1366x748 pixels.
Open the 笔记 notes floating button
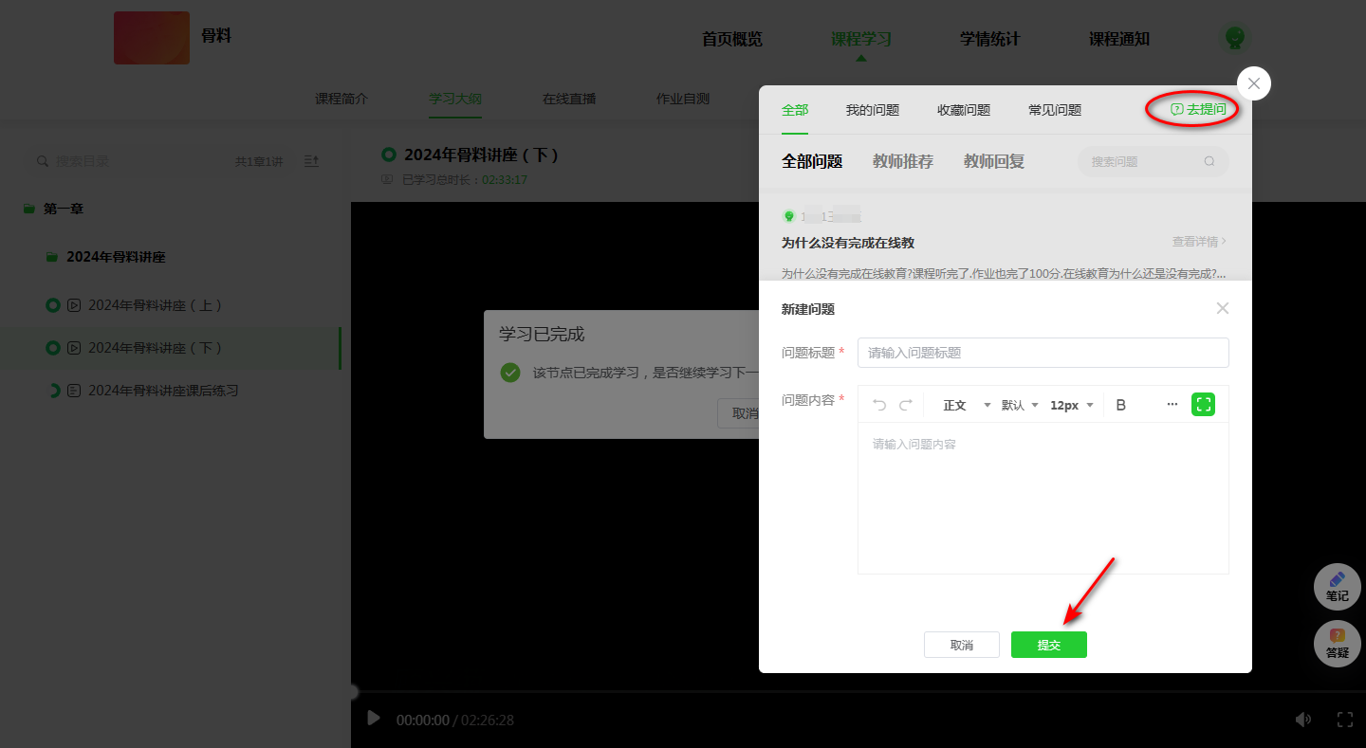coord(1337,587)
